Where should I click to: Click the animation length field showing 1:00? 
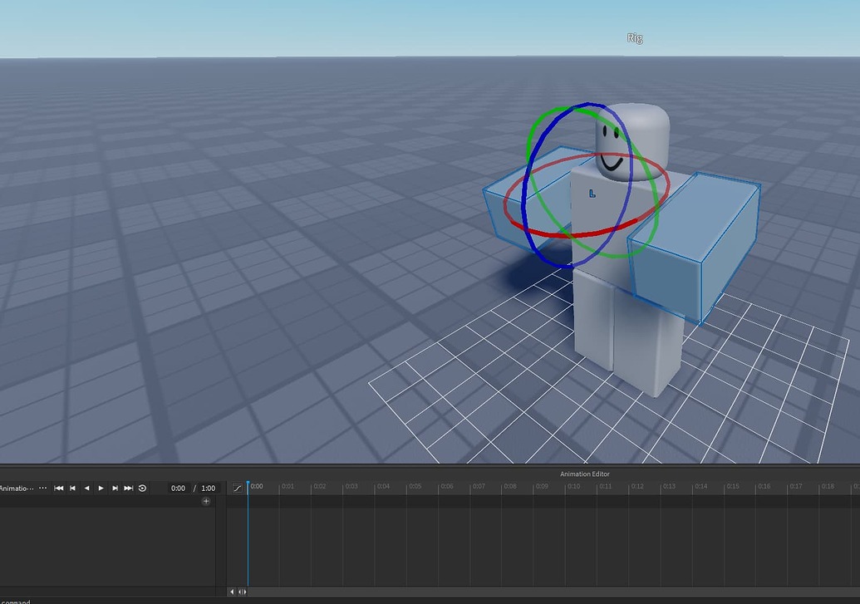click(208, 488)
